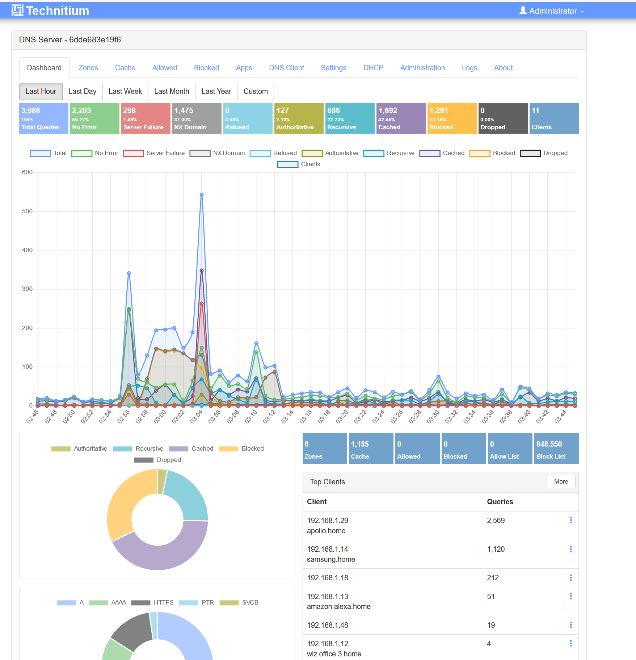636x660 pixels.
Task: Toggle the Clients series in chart legend
Action: [x=299, y=164]
